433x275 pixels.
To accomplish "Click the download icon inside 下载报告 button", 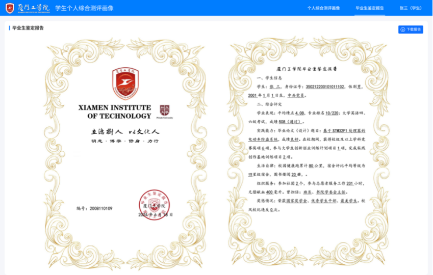I will 402,30.
